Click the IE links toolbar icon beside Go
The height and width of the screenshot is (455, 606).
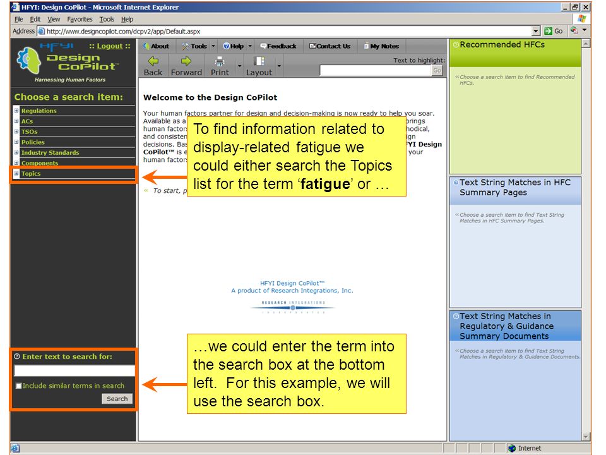pyautogui.click(x=574, y=30)
